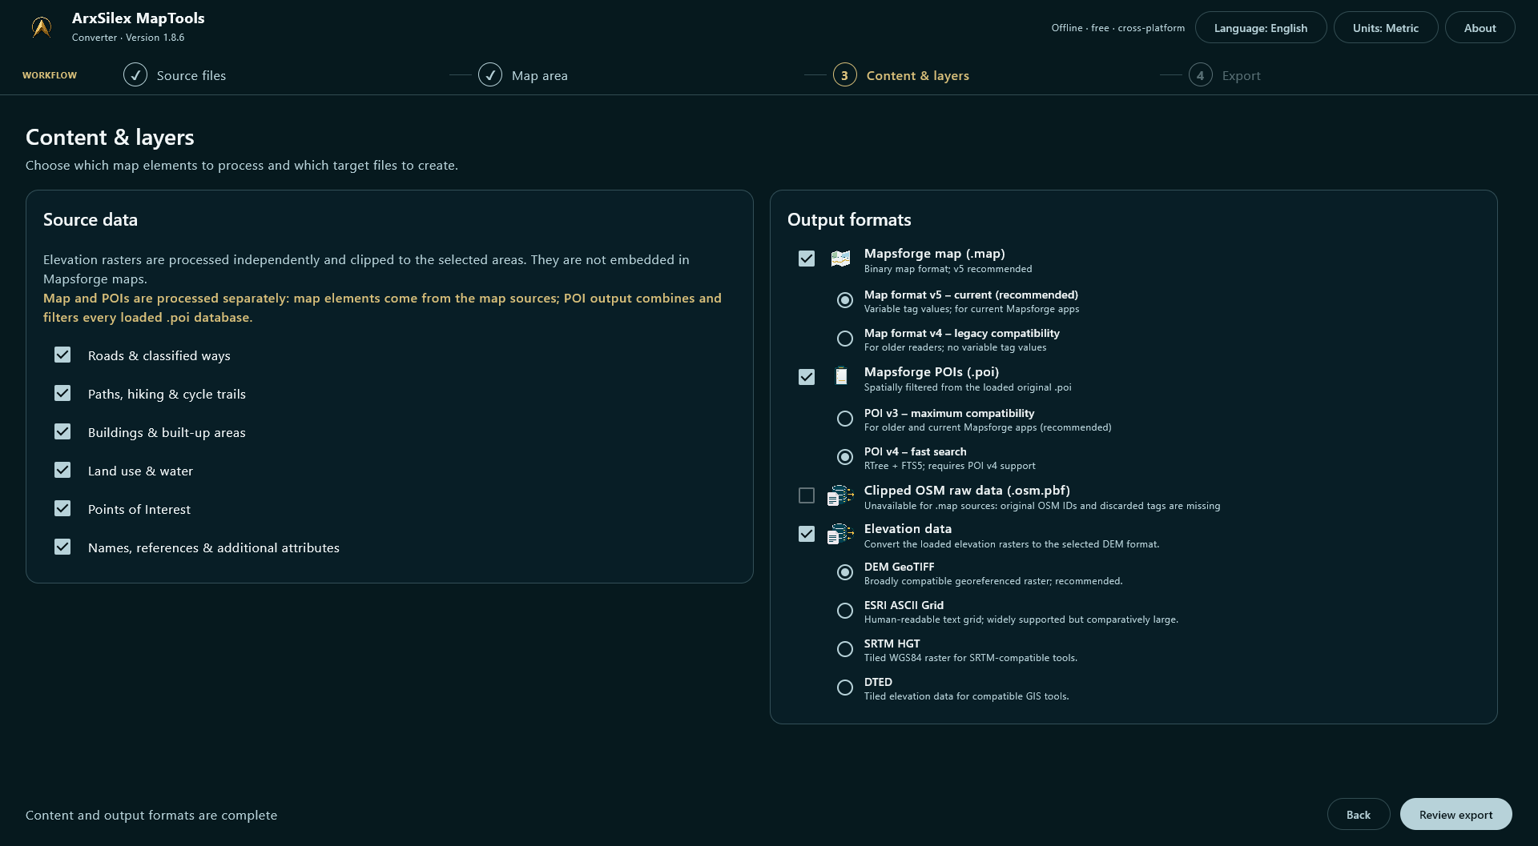Screen dimensions: 1538x846
Task: Choose ESRI ASCII Grid format
Action: [845, 611]
